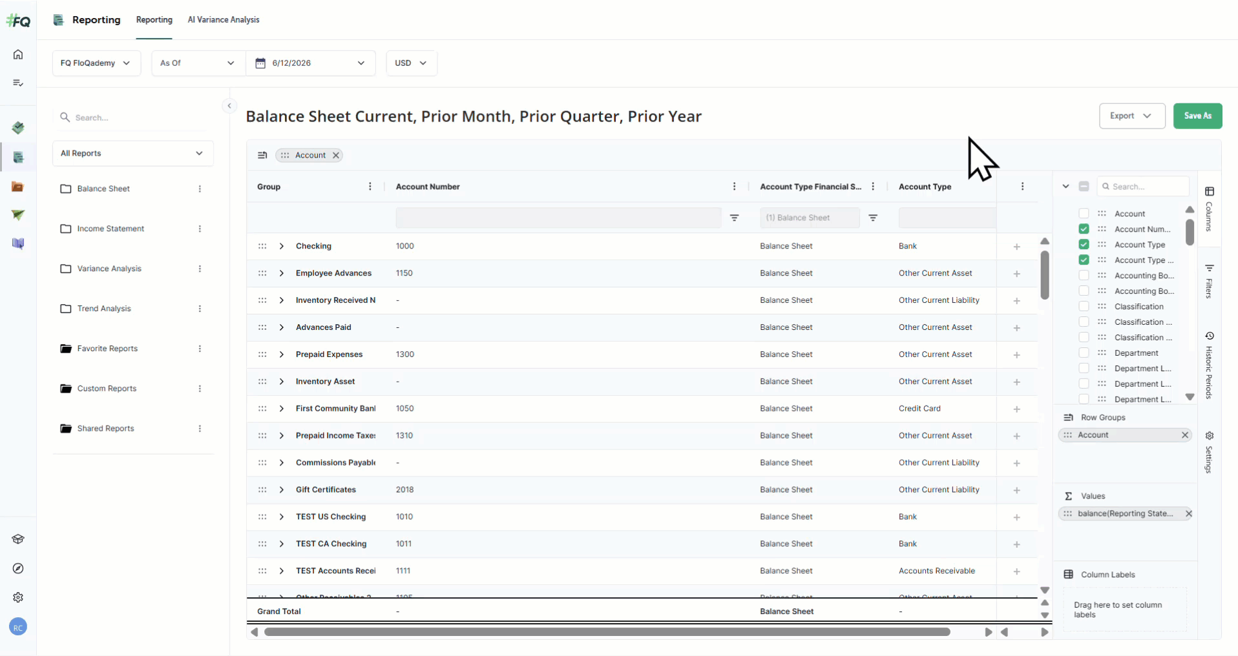The image size is (1238, 656).
Task: Click the reports Search field
Action: 132,118
